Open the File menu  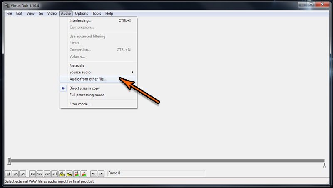click(9, 13)
